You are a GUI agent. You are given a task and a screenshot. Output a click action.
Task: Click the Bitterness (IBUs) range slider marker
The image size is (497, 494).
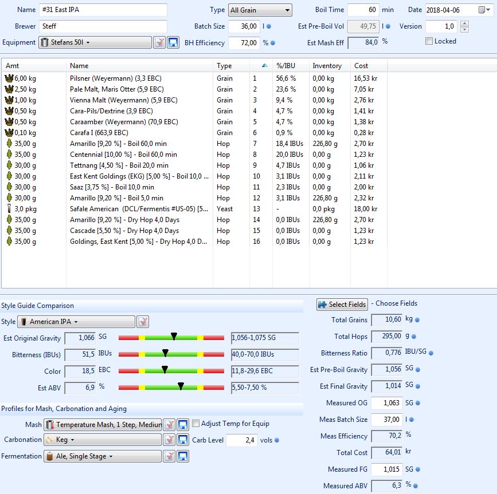(165, 353)
